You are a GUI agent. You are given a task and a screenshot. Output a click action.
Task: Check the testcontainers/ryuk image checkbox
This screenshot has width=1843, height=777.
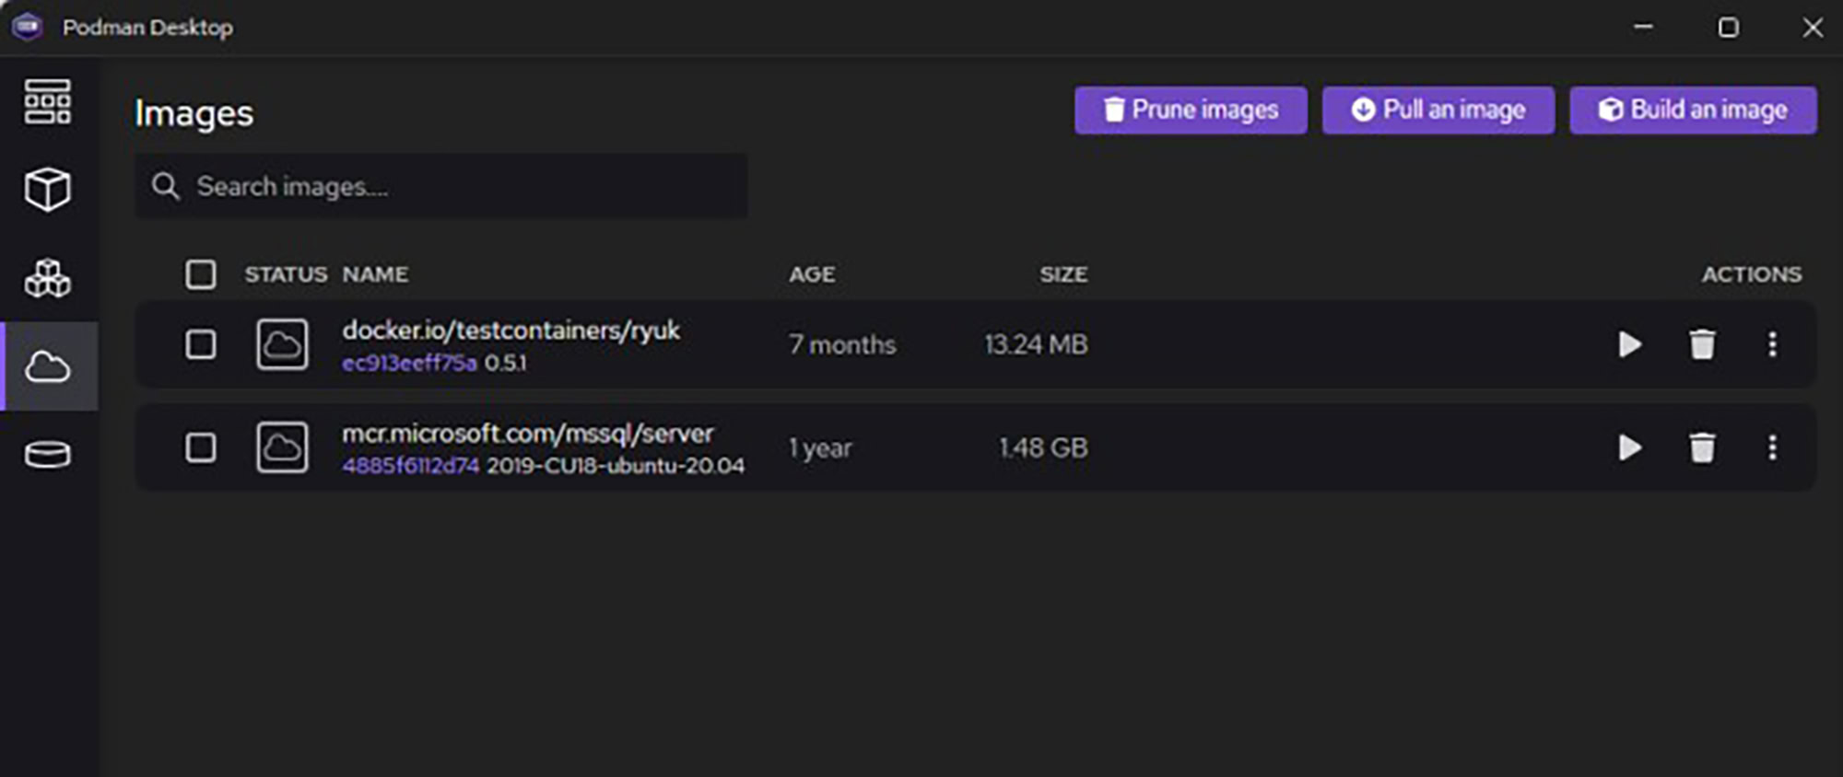pyautogui.click(x=201, y=344)
